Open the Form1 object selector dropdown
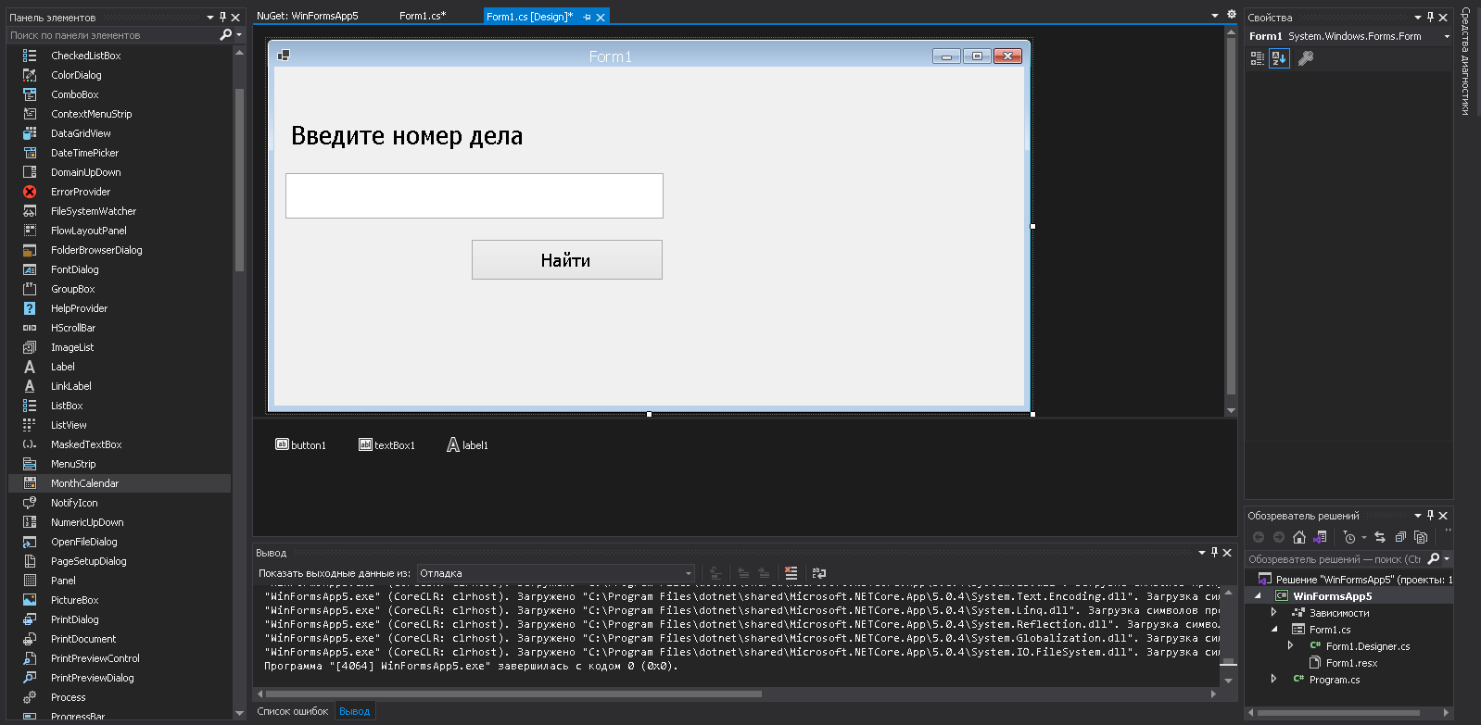Screen dimensions: 1481x725 pos(1447,36)
